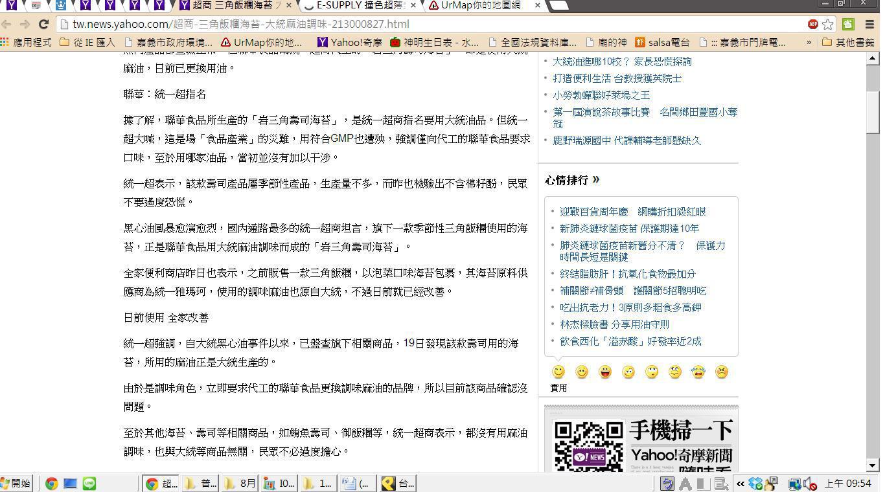Open link 林杰樑臉書 分享用油守則

(614, 324)
